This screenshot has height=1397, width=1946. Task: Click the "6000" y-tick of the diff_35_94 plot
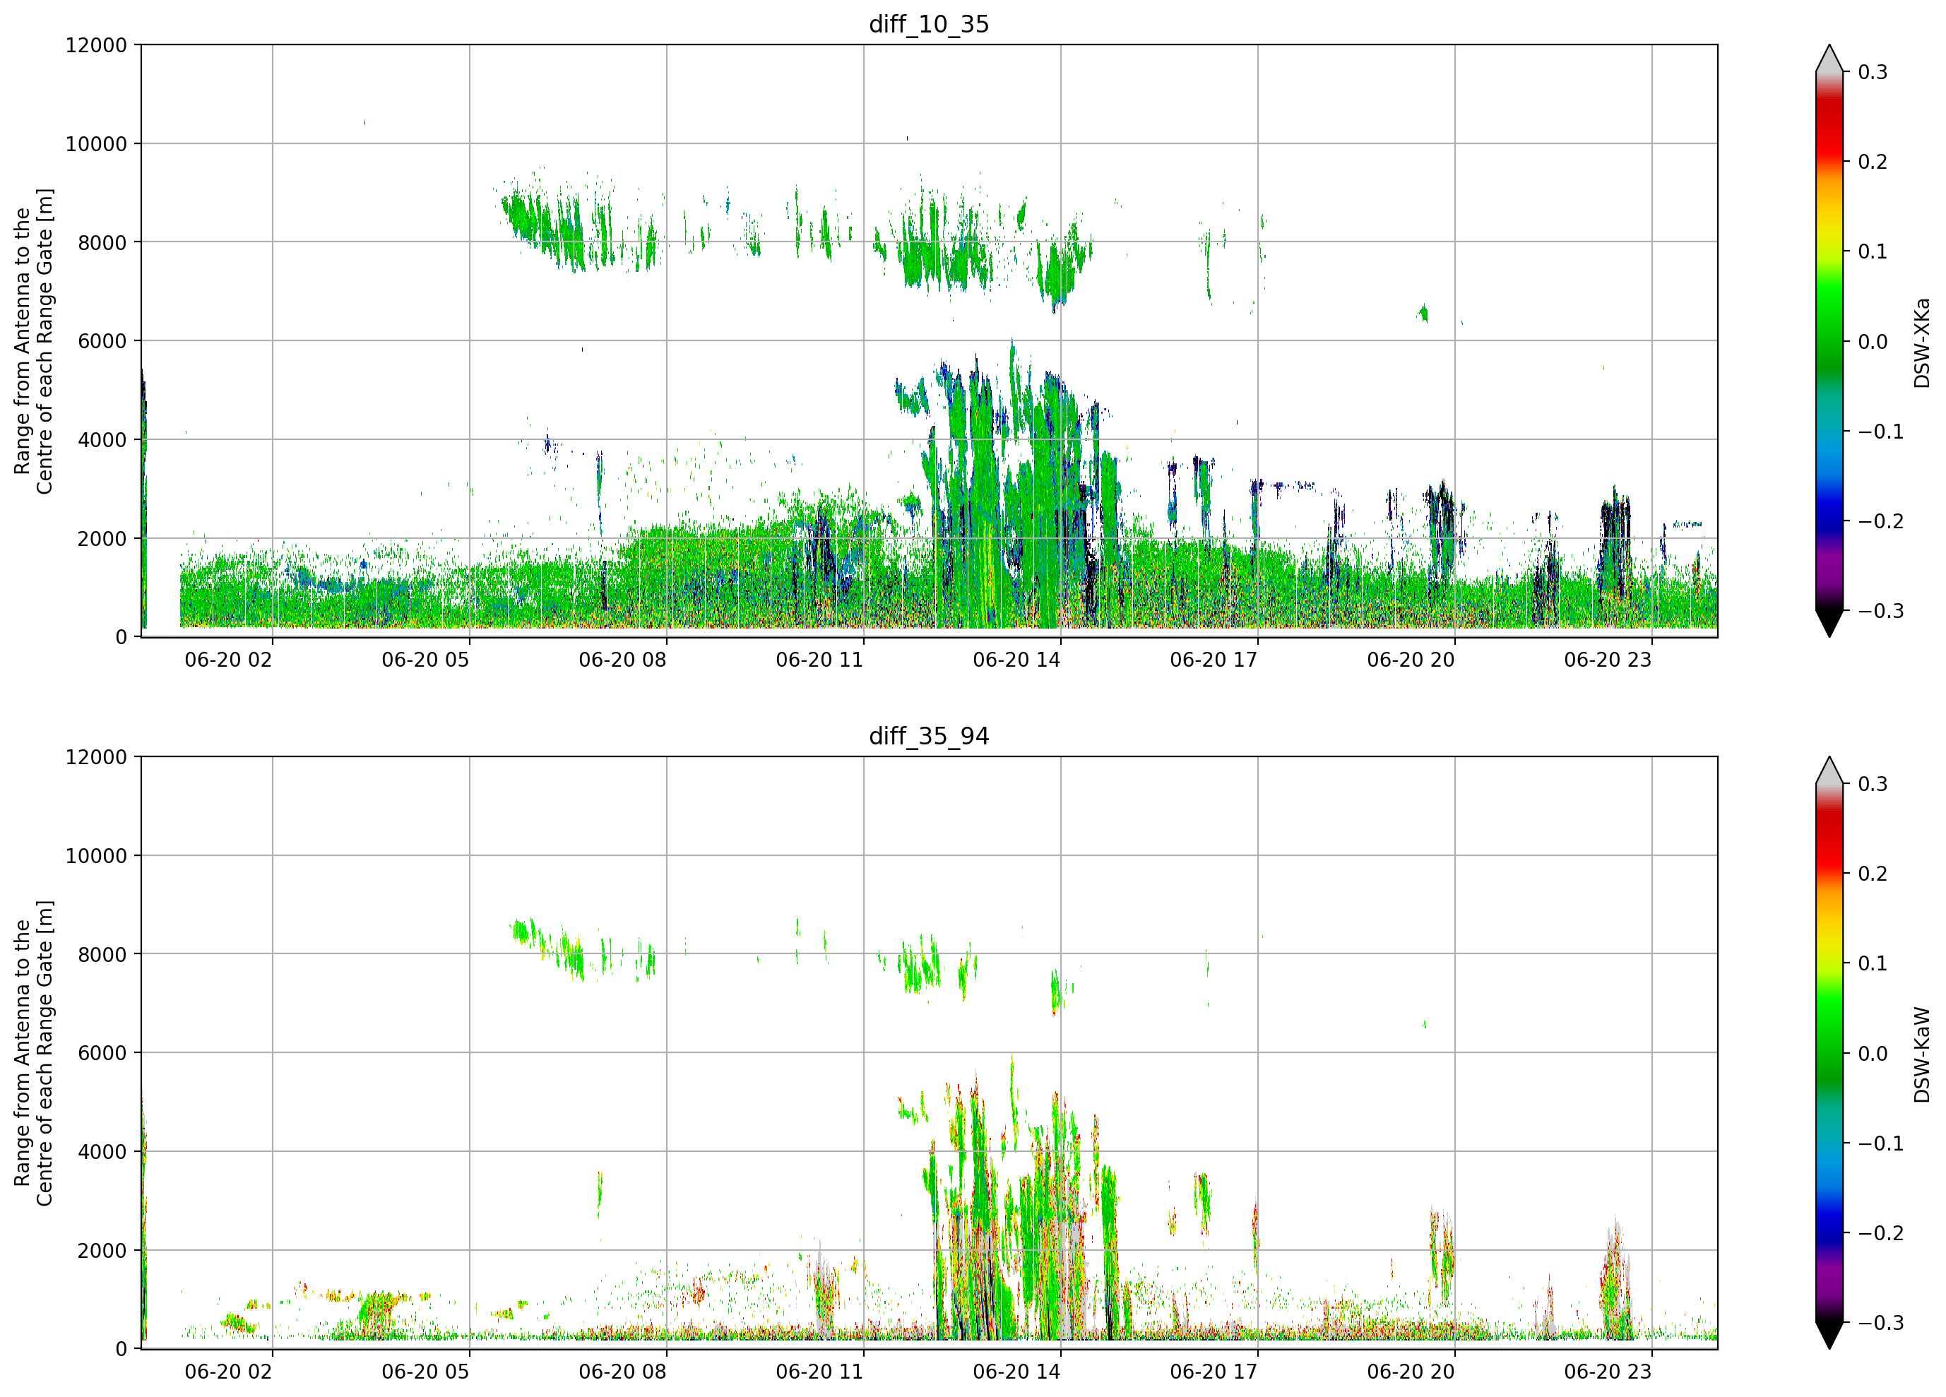pyautogui.click(x=102, y=1054)
